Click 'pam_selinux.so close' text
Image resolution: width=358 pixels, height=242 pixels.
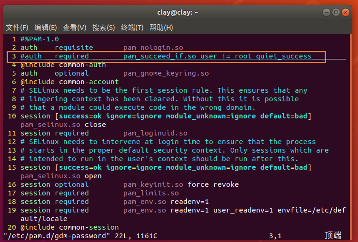pos(63,125)
